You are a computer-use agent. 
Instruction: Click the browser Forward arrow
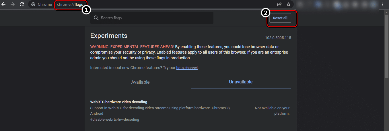coord(13,4)
